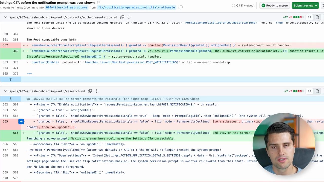Open the fix/notification-permission-initial-rationale branch link
The image size is (324, 182).
pyautogui.click(x=136, y=7)
